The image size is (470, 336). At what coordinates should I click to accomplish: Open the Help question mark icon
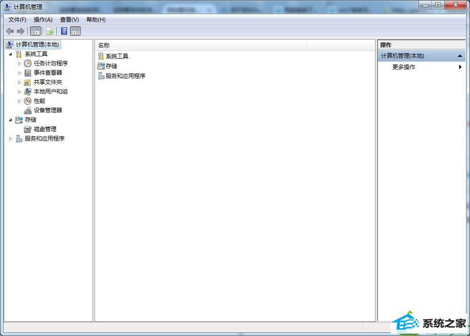(x=64, y=31)
